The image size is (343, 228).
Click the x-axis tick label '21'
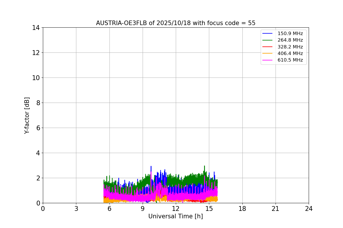pos(276,209)
